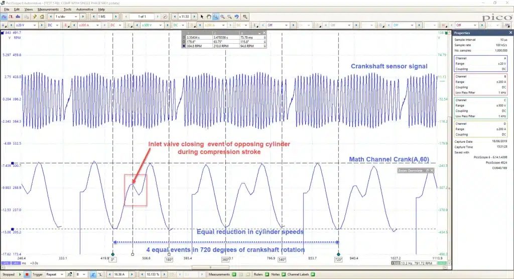Open Channel B options button
514x279 pixels.
coord(67,25)
